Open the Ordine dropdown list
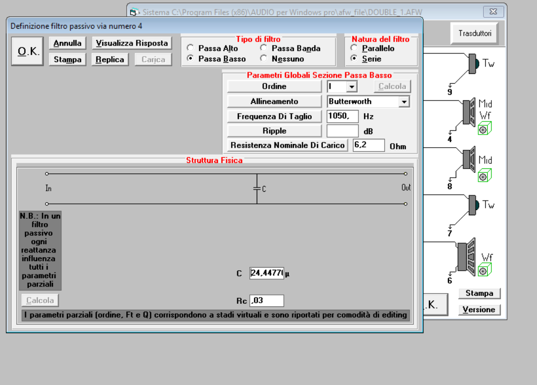The width and height of the screenshot is (537, 385). point(352,86)
